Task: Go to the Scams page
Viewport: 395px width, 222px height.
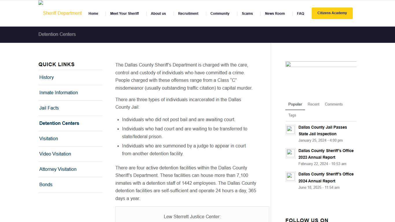Action: click(247, 14)
